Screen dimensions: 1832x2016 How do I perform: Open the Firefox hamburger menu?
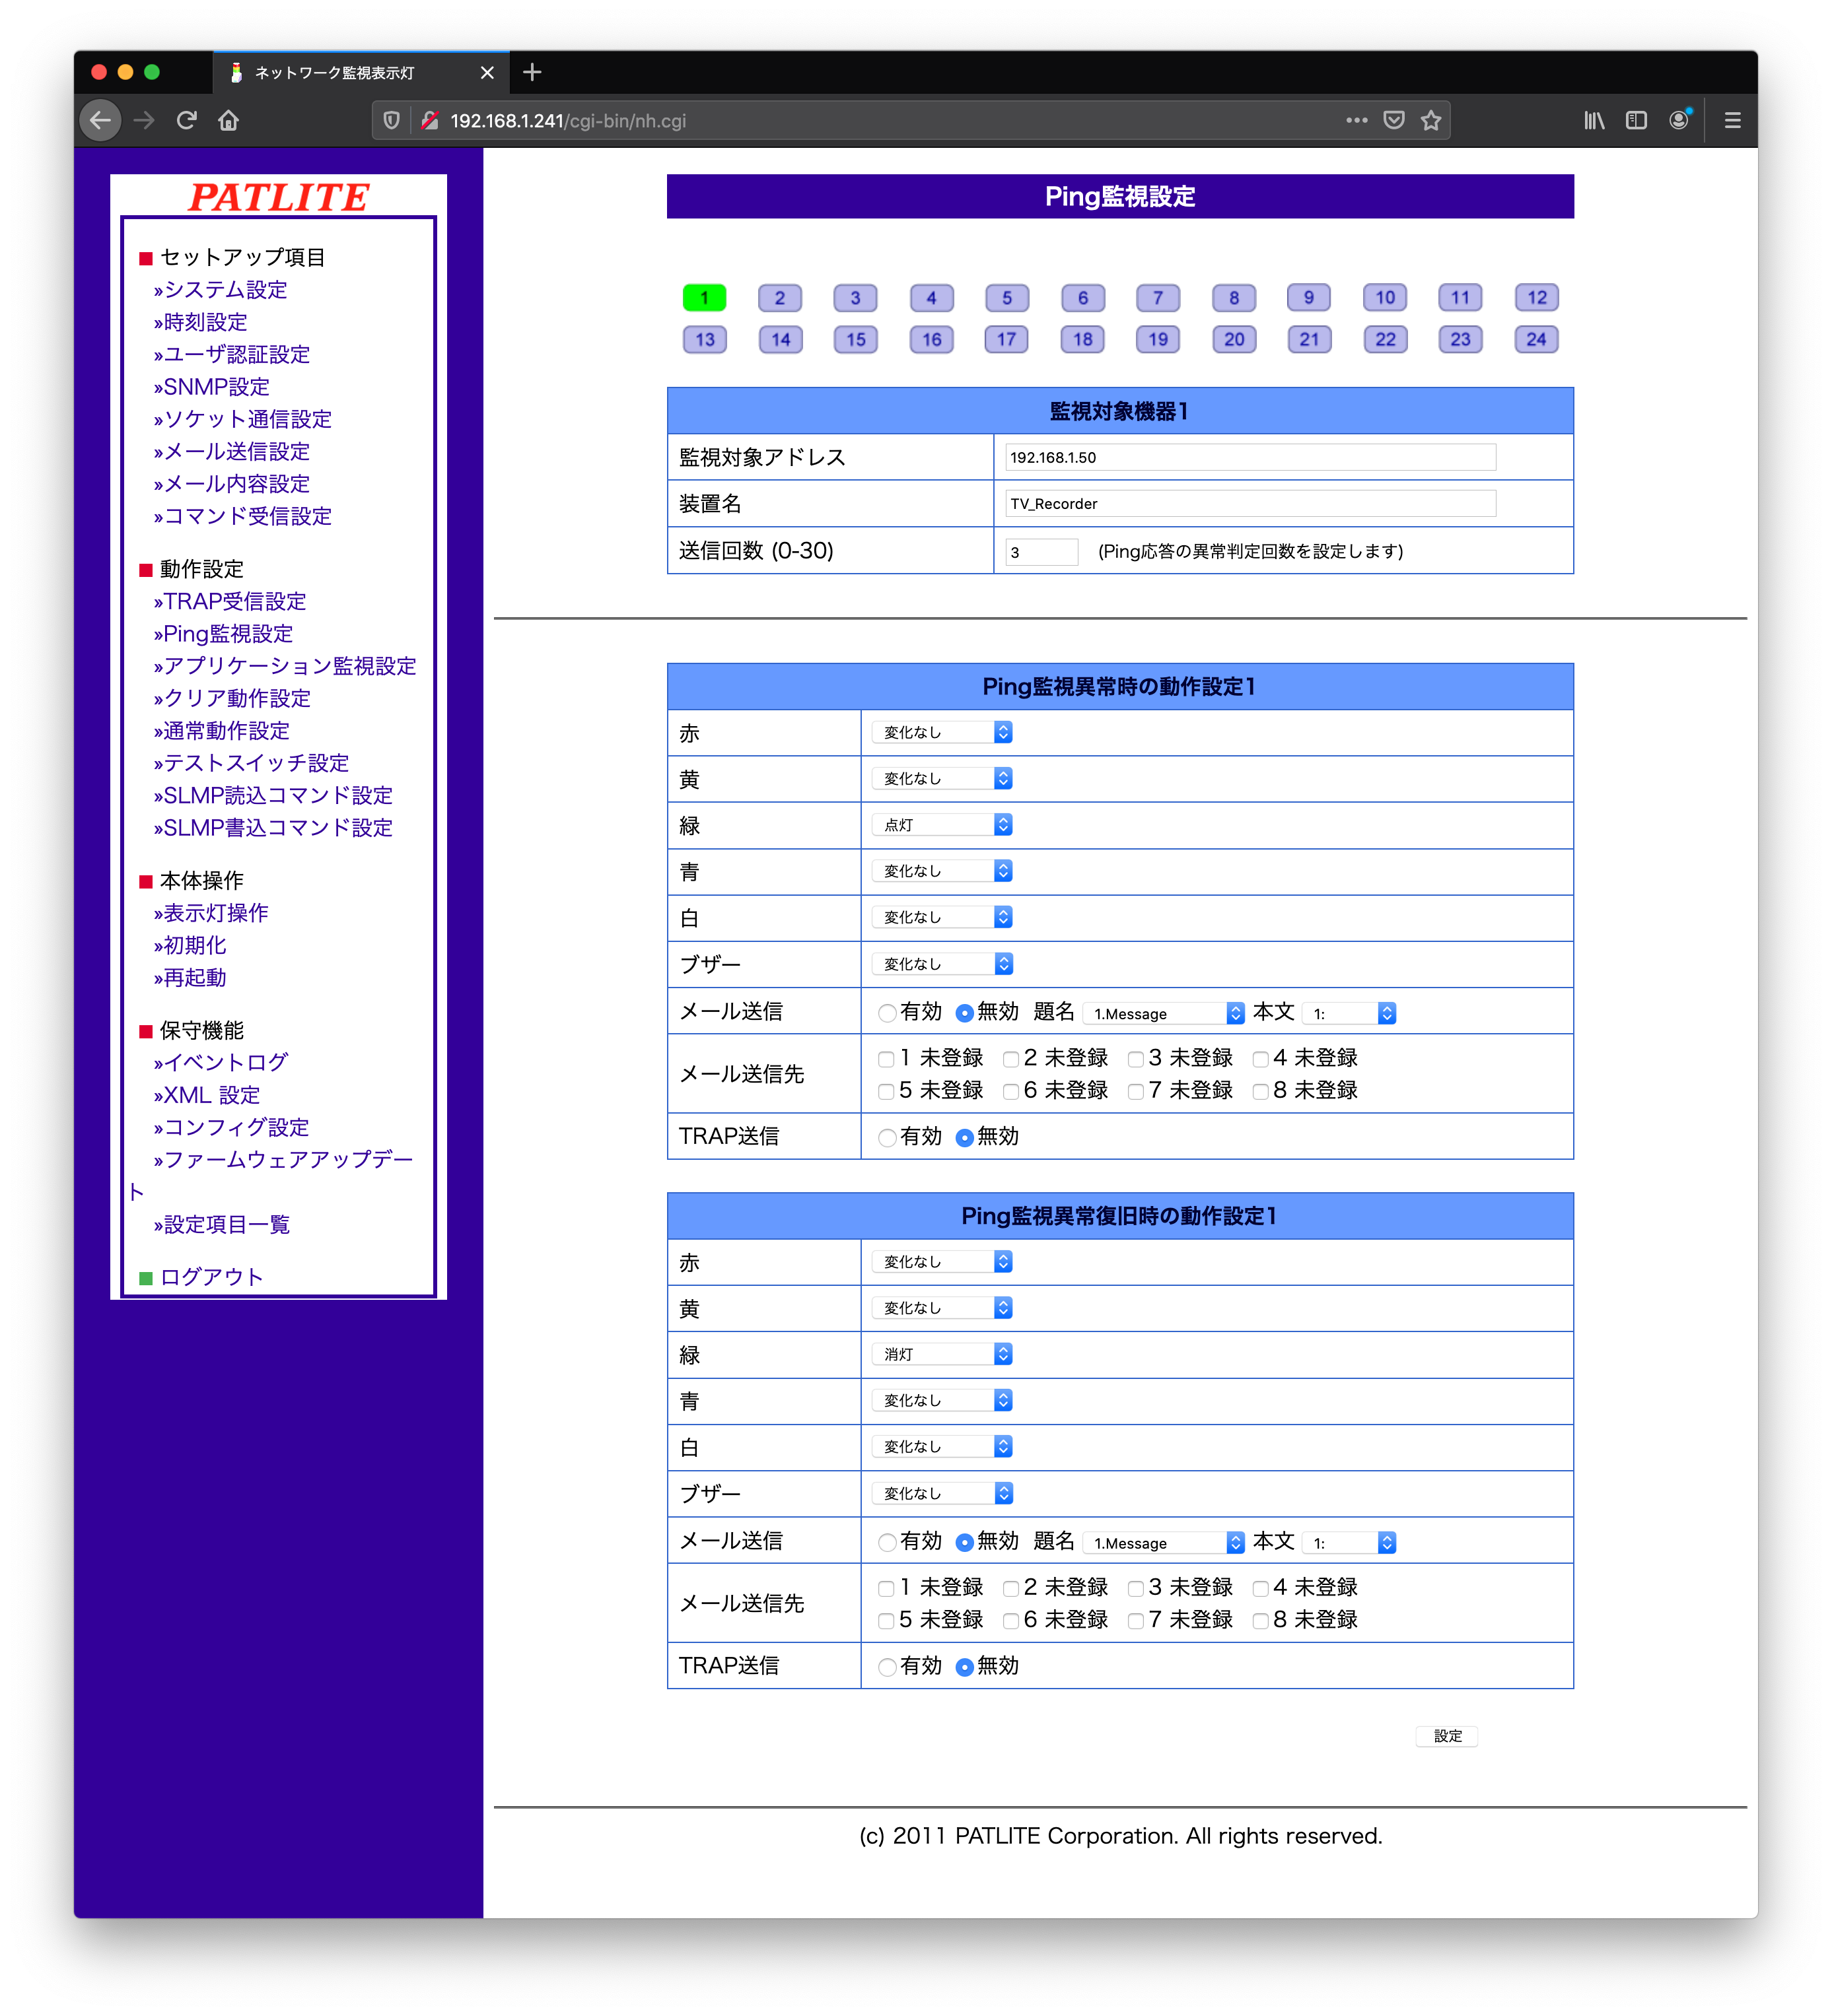coord(1733,120)
